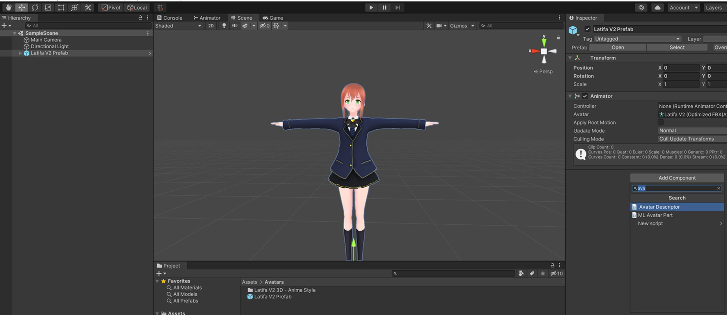Open the New script submenu
This screenshot has width=727, height=315.
(x=677, y=223)
